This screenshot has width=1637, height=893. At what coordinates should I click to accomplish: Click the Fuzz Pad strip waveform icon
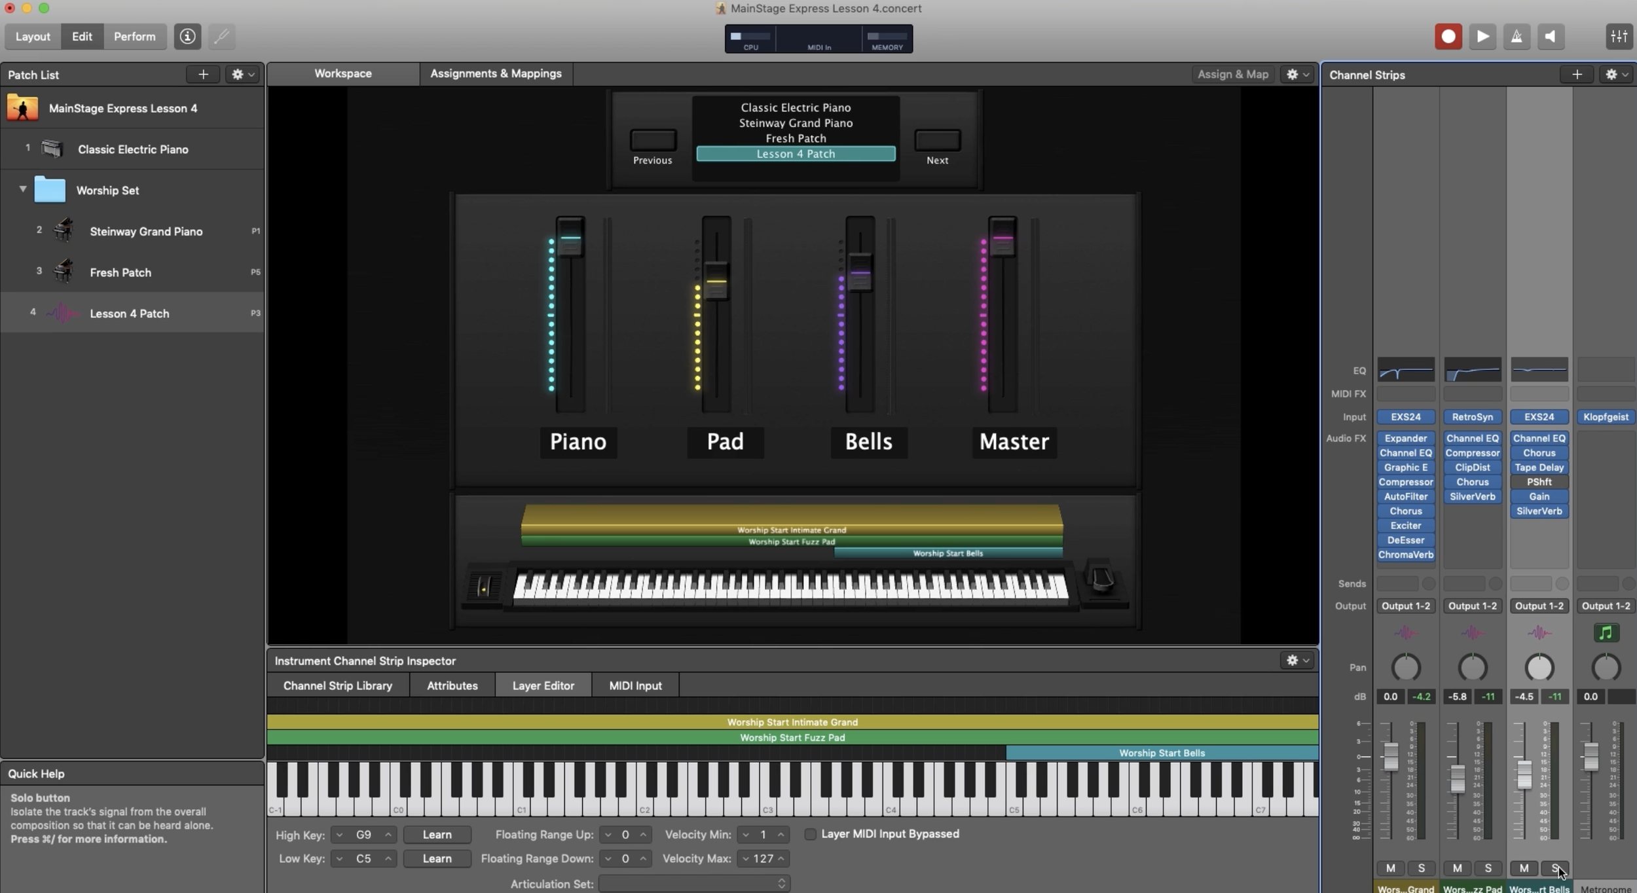(1473, 632)
